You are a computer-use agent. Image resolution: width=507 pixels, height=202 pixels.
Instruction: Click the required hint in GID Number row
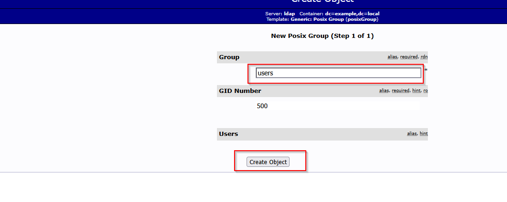[401, 91]
